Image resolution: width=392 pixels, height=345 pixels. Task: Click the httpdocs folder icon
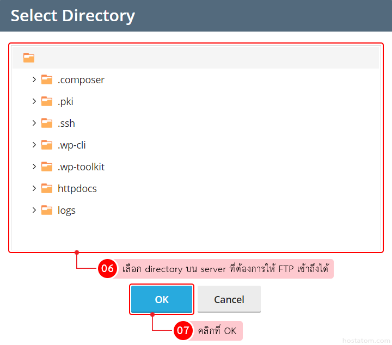pyautogui.click(x=47, y=188)
